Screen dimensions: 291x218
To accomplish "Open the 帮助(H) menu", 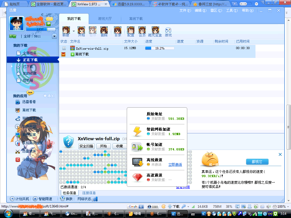I will [x=248, y=11].
